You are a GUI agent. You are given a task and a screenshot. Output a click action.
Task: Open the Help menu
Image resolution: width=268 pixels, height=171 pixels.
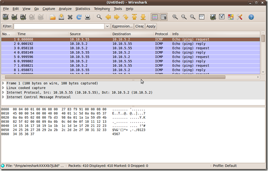pos(129,9)
